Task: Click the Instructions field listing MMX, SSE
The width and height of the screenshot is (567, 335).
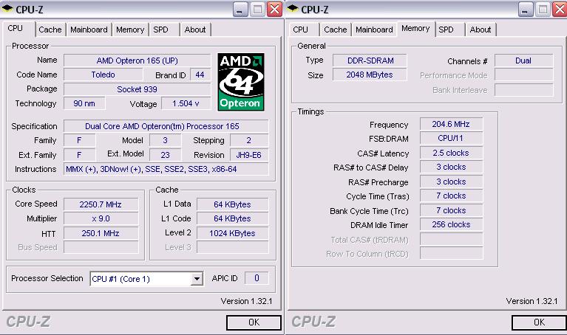Action: pos(166,169)
